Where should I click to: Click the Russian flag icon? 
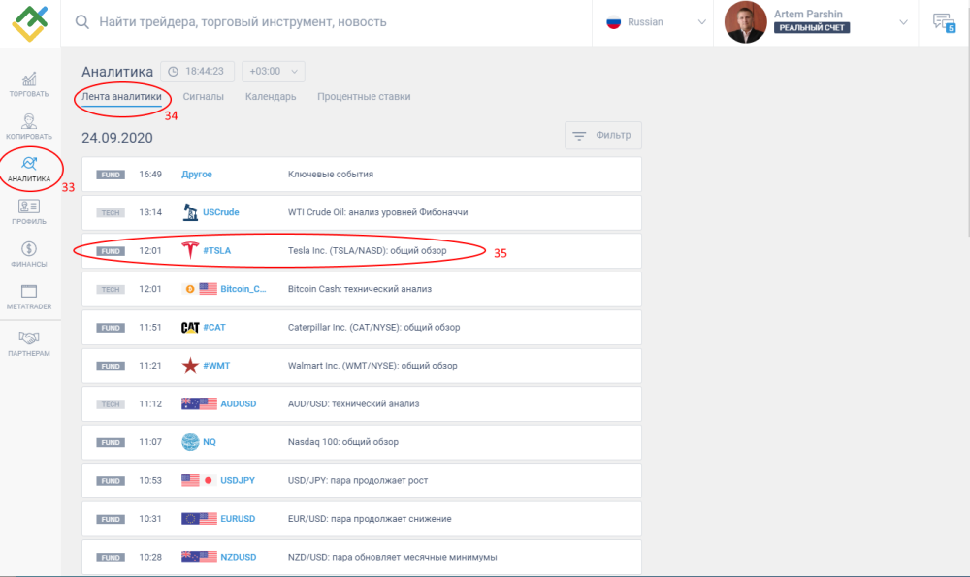pyautogui.click(x=613, y=22)
